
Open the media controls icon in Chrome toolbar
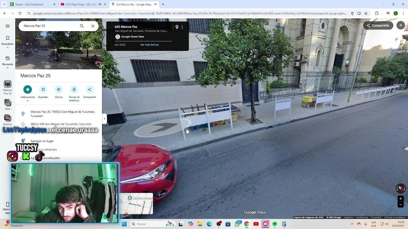pyautogui.click(x=388, y=13)
